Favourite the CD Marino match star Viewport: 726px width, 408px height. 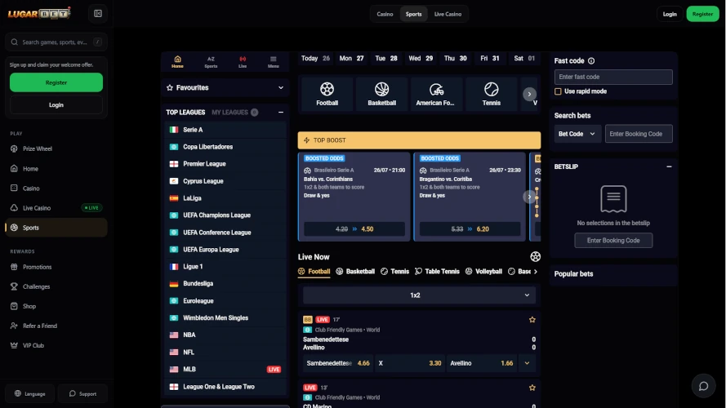532,388
